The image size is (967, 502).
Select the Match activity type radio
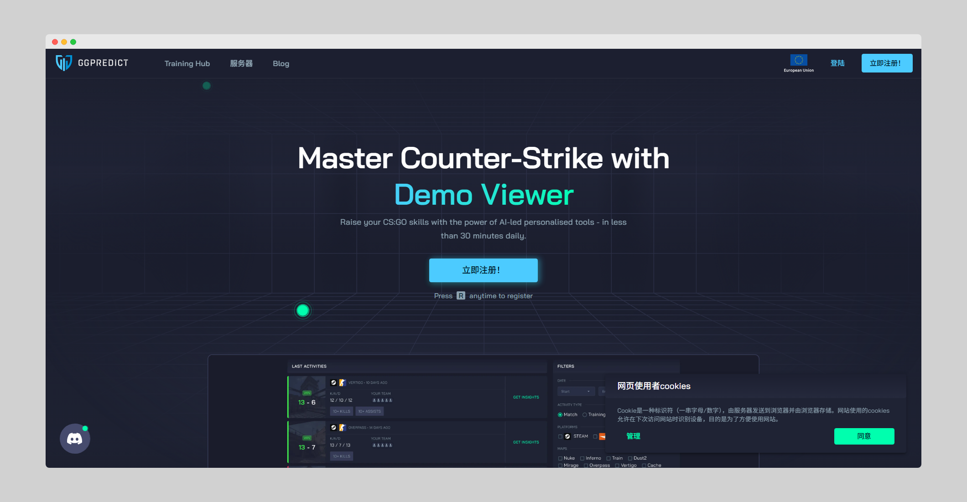[560, 415]
